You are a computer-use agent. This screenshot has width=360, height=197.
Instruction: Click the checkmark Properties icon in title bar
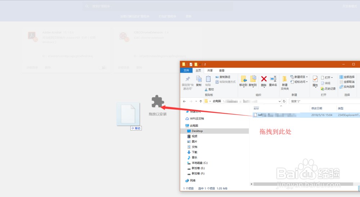point(191,64)
